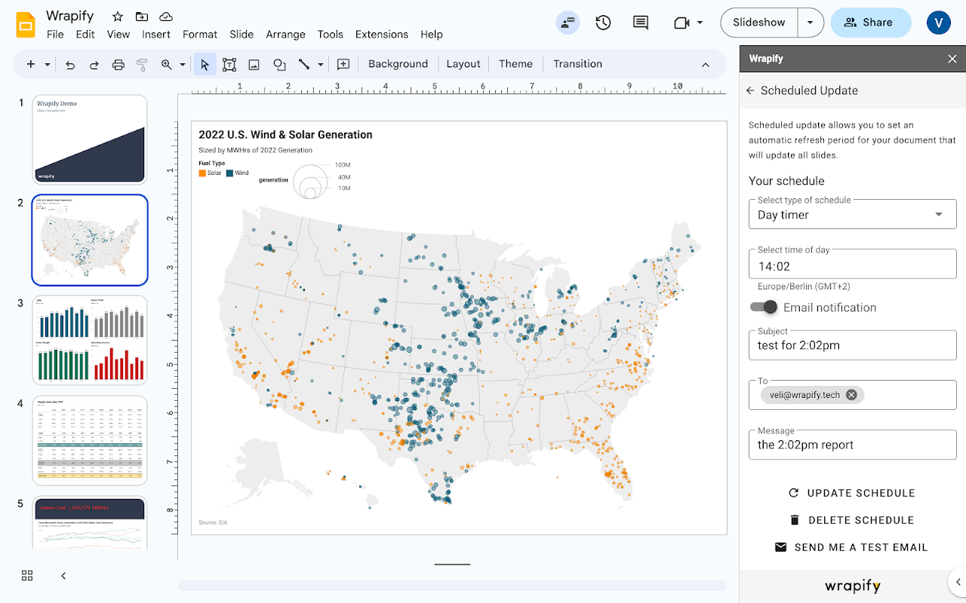The image size is (966, 603).
Task: Open all comments
Action: [640, 23]
